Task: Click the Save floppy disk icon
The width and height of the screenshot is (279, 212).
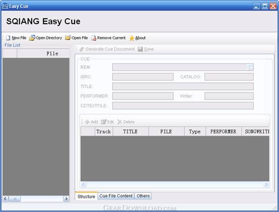Action: 140,49
